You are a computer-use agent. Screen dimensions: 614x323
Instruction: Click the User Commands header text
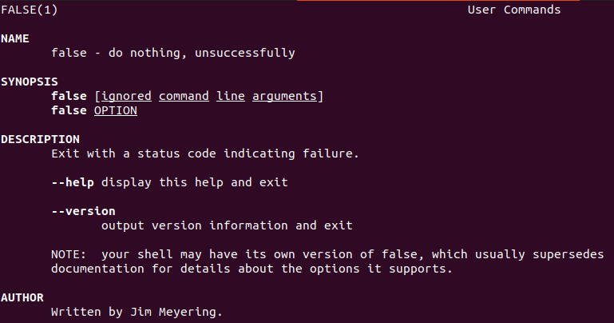(514, 10)
